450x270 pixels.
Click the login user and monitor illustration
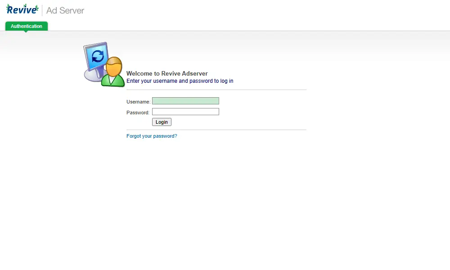click(104, 64)
